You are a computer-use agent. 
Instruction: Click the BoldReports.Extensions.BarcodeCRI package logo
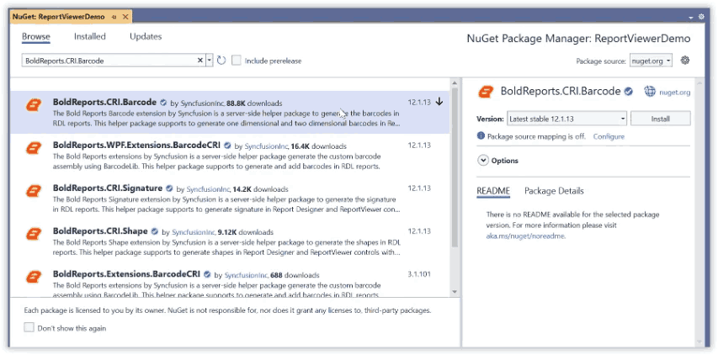(34, 276)
